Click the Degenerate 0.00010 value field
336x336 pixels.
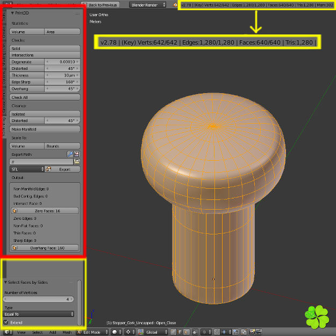(x=62, y=62)
